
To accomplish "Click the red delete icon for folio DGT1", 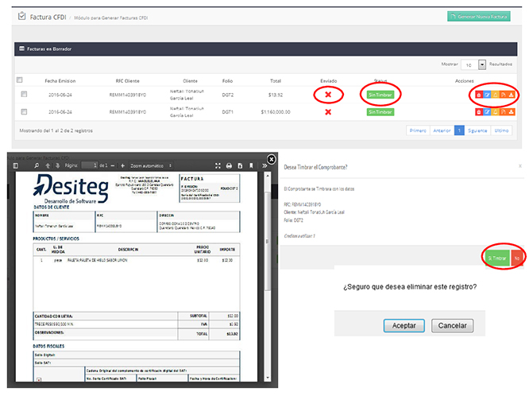I will pyautogui.click(x=478, y=112).
